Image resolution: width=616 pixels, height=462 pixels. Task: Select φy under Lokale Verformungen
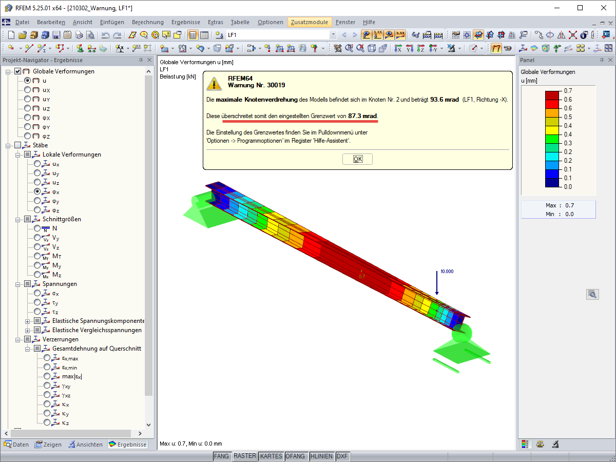pos(37,201)
